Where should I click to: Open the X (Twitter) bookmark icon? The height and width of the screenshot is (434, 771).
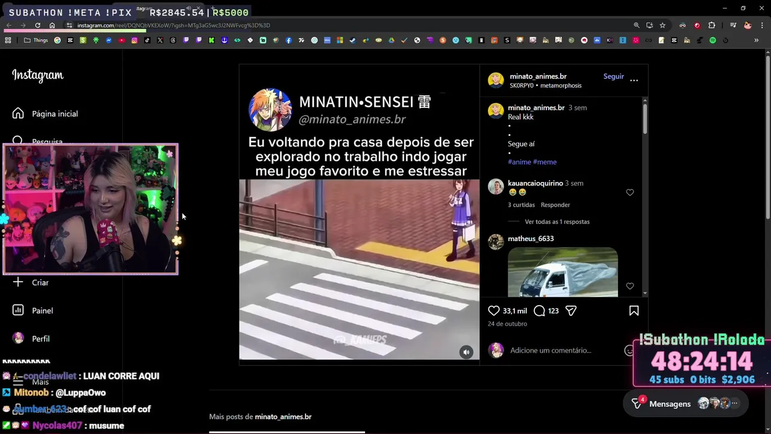pos(160,40)
